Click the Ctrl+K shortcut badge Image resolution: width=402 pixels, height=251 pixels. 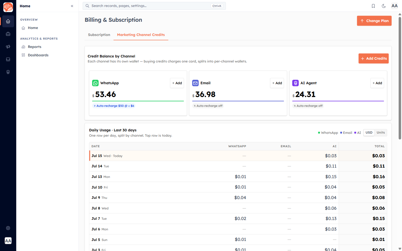tap(217, 6)
